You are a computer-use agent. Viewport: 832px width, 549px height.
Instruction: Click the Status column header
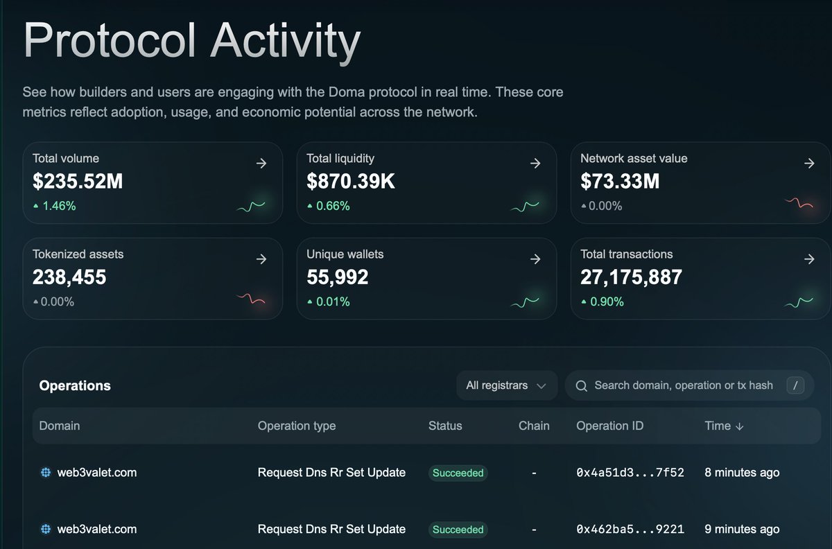[x=445, y=426]
